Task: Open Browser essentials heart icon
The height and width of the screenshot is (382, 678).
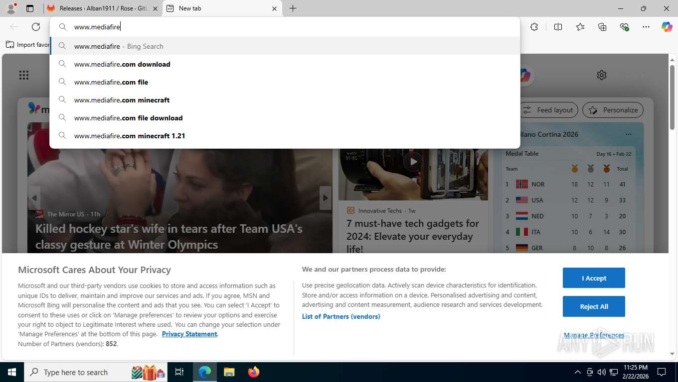Action: [624, 27]
